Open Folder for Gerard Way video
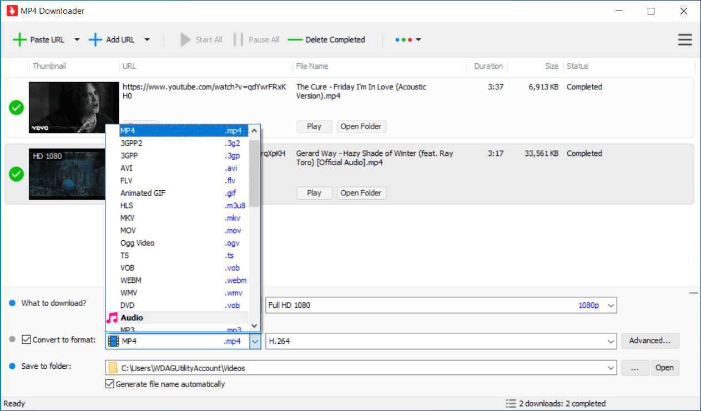Image resolution: width=701 pixels, height=411 pixels. tap(361, 193)
